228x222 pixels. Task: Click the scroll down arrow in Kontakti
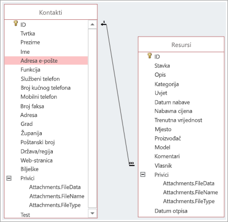click(93, 213)
